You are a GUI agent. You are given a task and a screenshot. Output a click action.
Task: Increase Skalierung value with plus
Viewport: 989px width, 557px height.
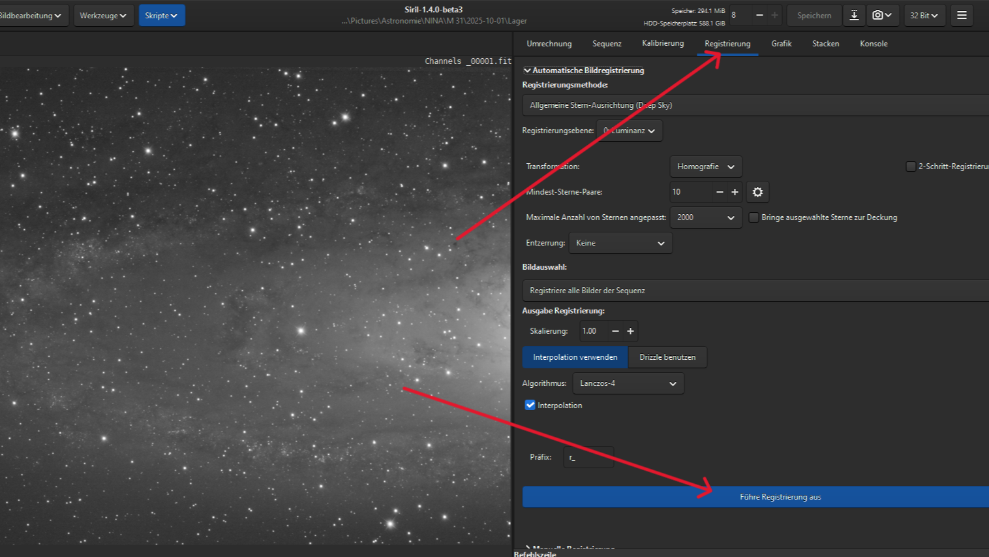click(630, 331)
